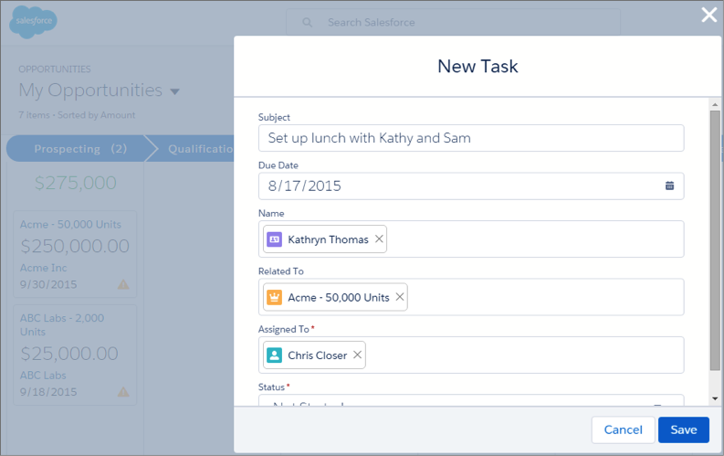Image resolution: width=724 pixels, height=456 pixels.
Task: Click the user icon beside Chris Closer
Action: (x=274, y=355)
